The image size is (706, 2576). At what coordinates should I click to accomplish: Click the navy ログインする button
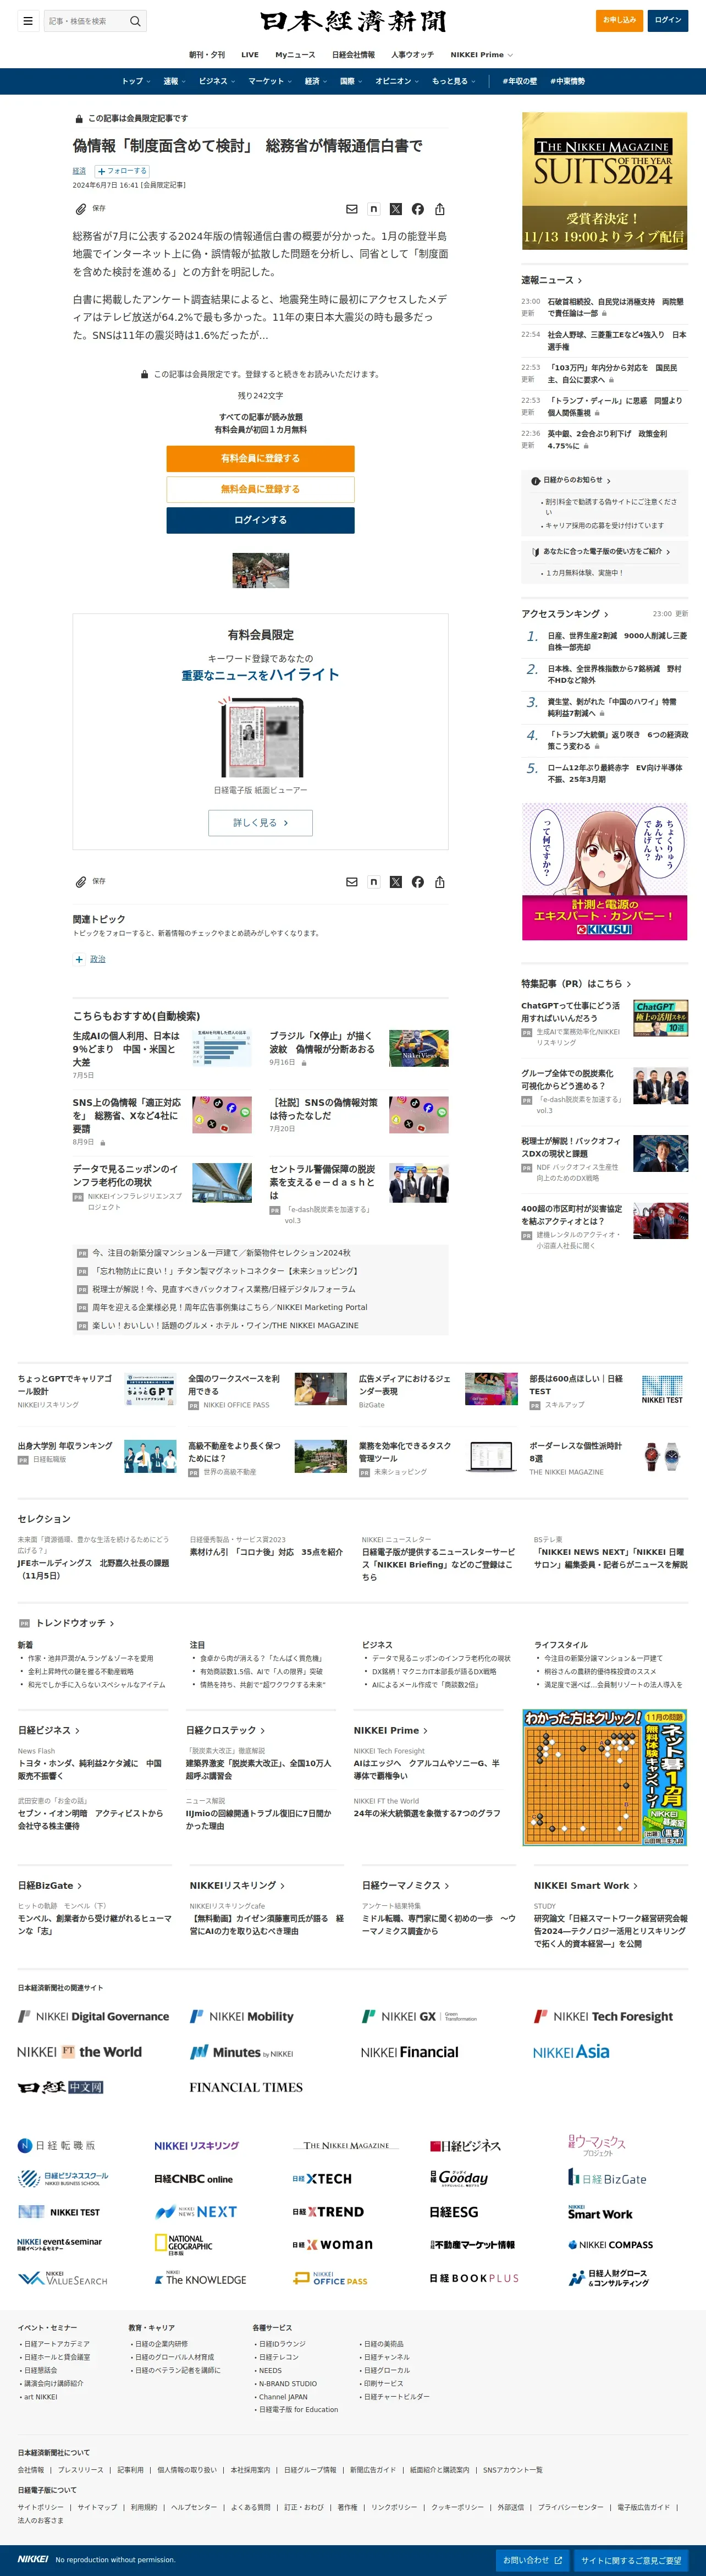point(260,520)
